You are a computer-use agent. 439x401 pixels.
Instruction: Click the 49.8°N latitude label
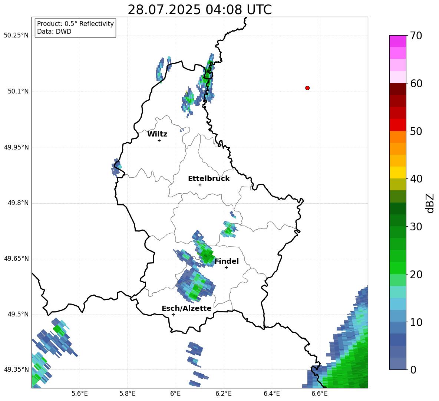click(x=19, y=203)
